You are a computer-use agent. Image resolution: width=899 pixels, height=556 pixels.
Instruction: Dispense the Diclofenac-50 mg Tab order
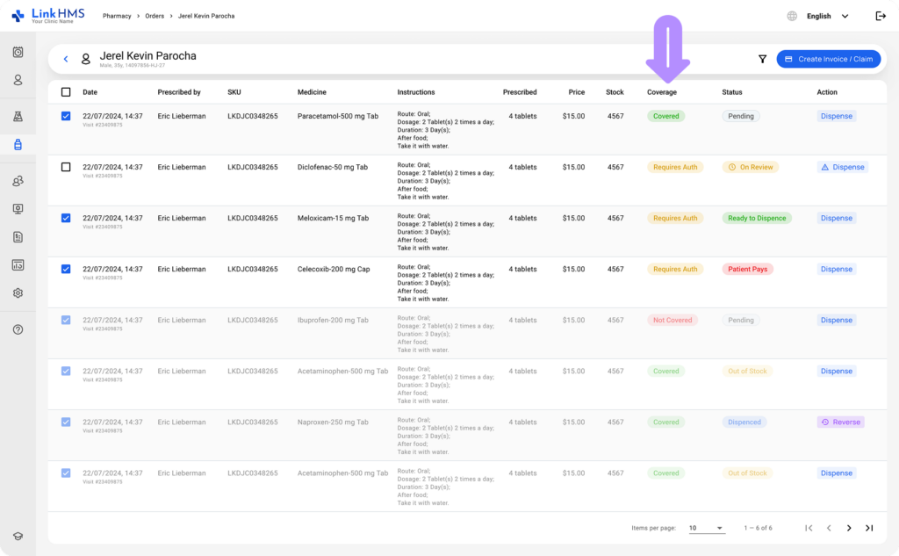(842, 167)
